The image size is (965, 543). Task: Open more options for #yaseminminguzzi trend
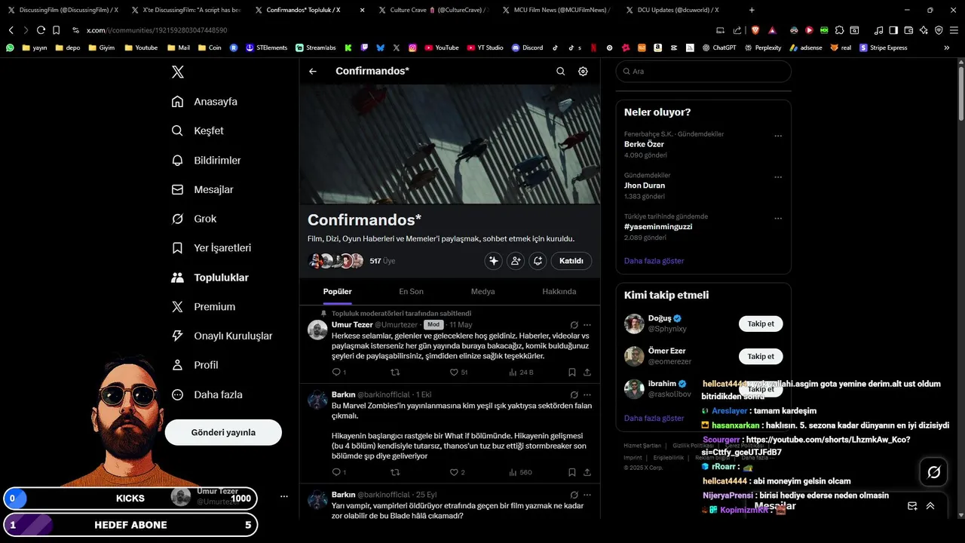778,219
